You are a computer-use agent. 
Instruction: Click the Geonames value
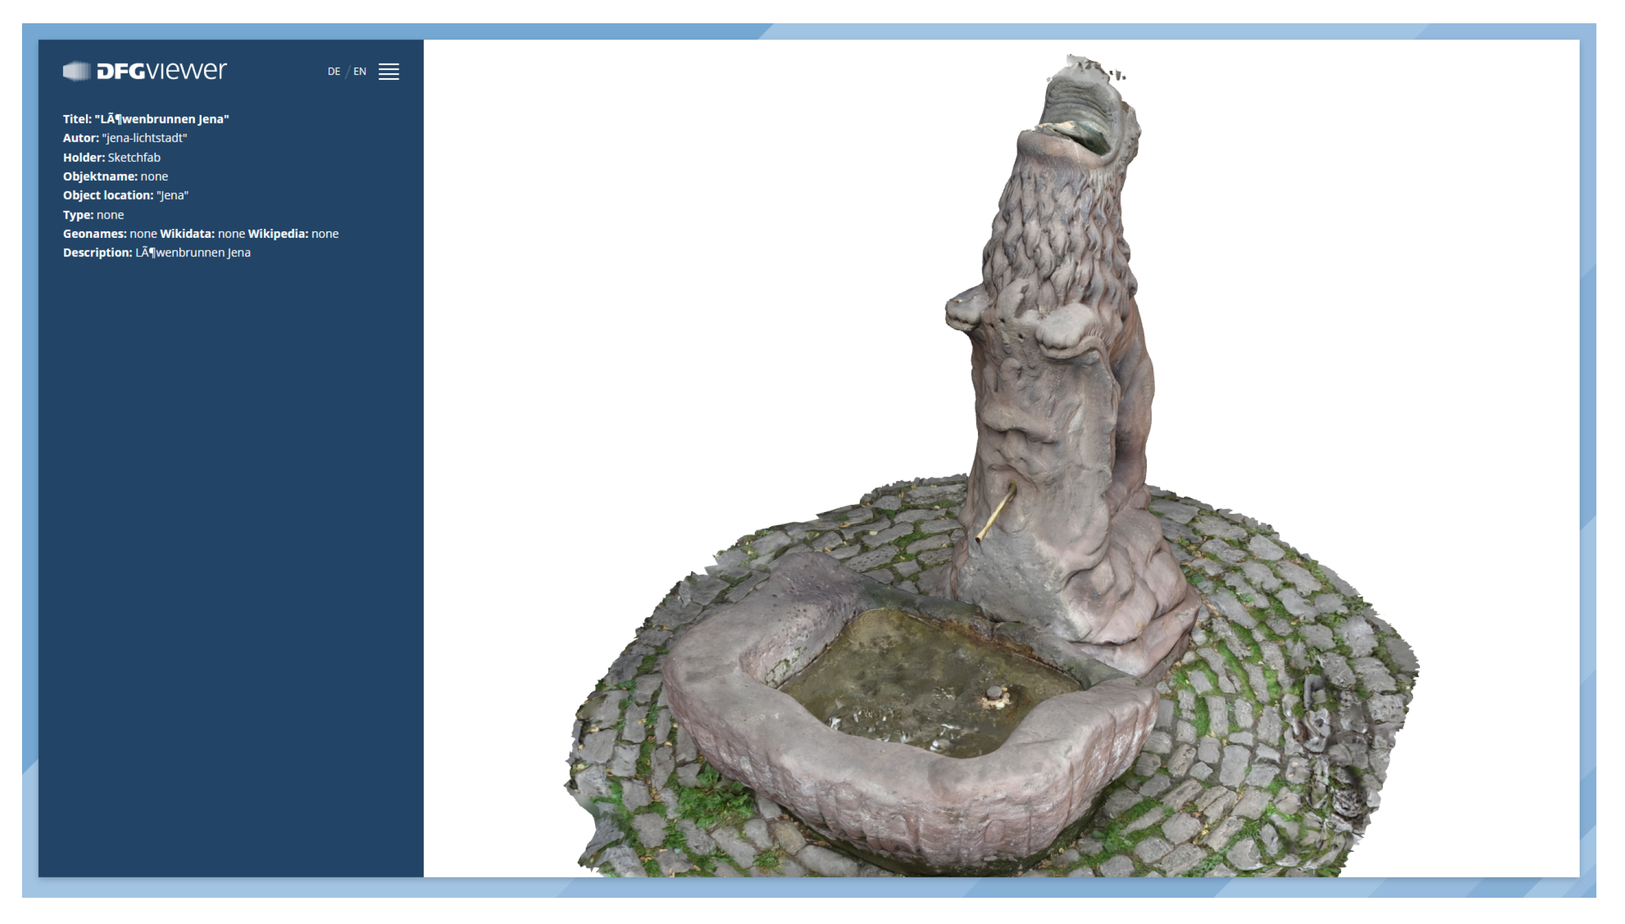pyautogui.click(x=143, y=234)
